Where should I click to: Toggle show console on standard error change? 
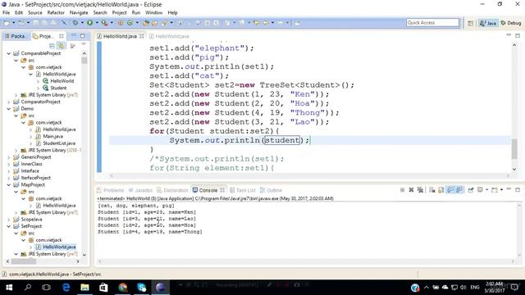coord(459,190)
